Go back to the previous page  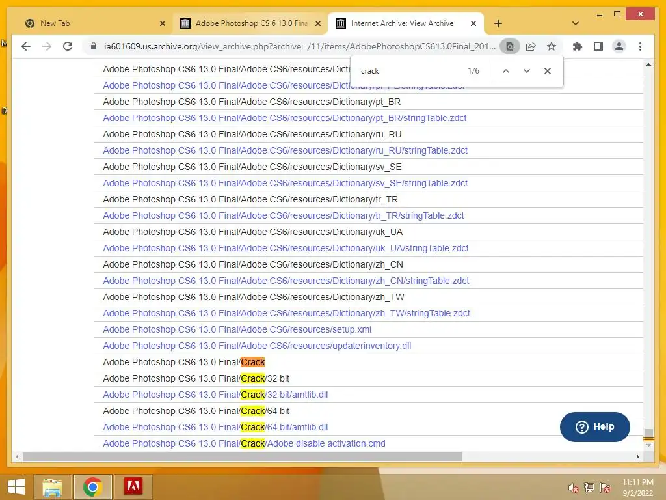(x=26, y=46)
